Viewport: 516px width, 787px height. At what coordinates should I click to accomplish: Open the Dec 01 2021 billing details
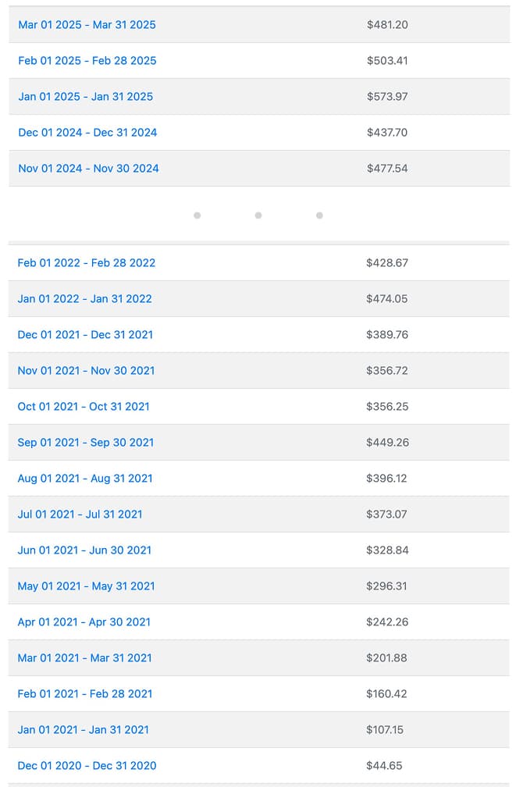[x=85, y=334]
